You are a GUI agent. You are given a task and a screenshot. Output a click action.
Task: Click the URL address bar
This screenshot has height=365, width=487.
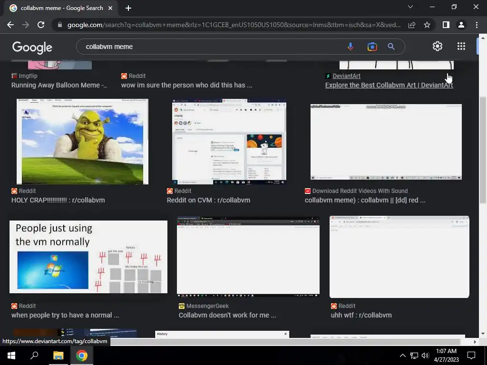pyautogui.click(x=234, y=25)
